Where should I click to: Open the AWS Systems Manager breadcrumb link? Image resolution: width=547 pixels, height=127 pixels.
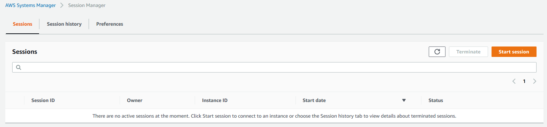tap(30, 5)
